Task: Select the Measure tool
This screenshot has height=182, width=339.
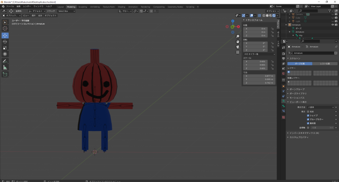Action: tap(5, 68)
